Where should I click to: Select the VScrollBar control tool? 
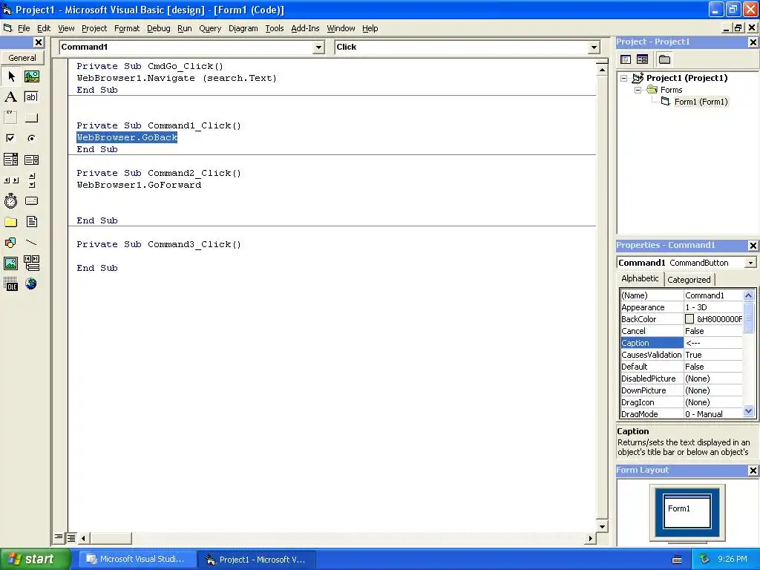pos(31,180)
